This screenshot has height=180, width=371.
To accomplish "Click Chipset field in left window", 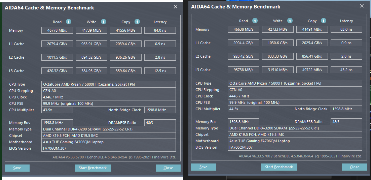I will 108,136.
